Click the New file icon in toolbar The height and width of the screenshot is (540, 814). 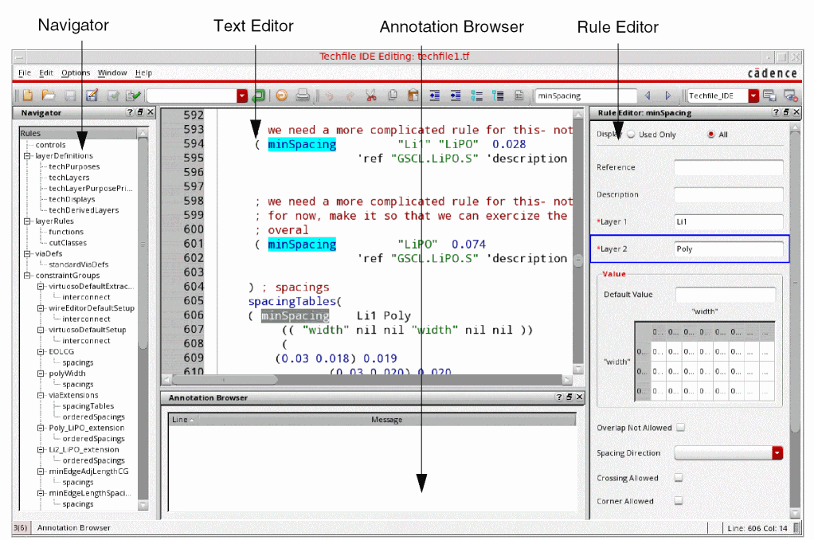(x=27, y=96)
